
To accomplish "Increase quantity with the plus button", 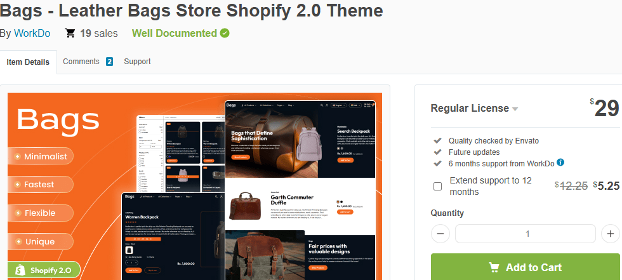I will tap(611, 234).
